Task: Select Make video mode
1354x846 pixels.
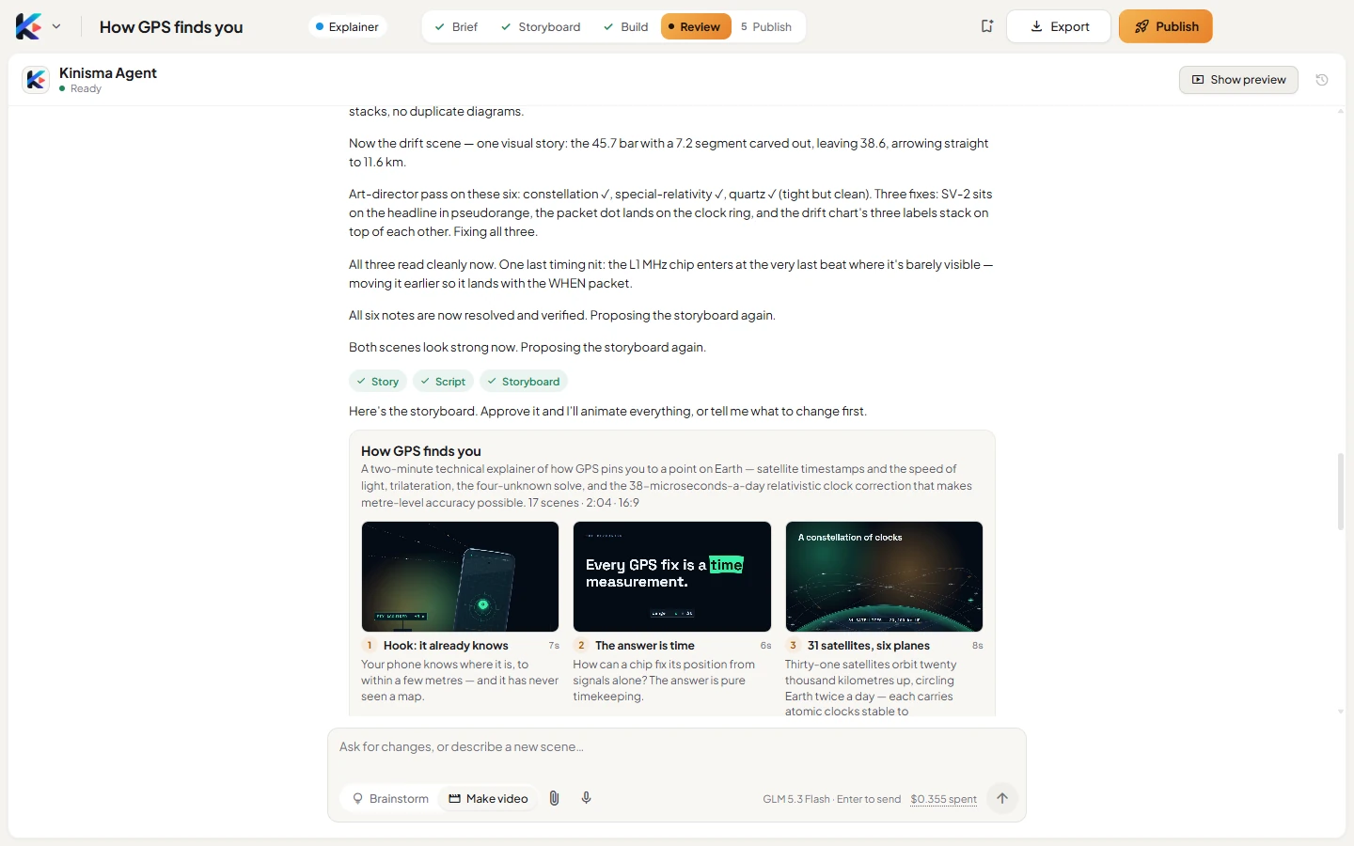Action: point(488,798)
